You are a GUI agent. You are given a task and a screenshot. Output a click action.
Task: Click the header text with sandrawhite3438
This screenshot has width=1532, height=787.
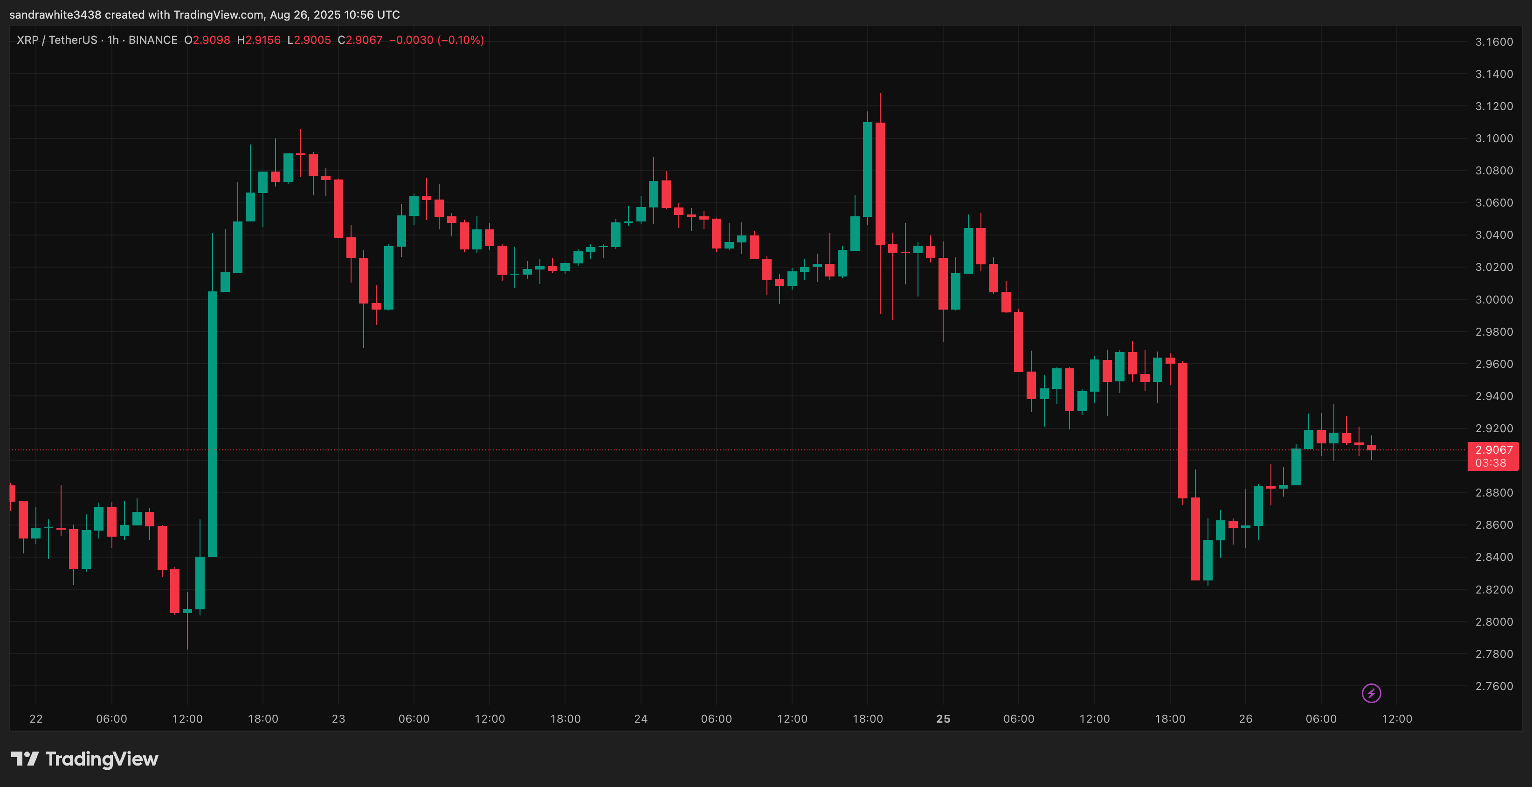[205, 14]
